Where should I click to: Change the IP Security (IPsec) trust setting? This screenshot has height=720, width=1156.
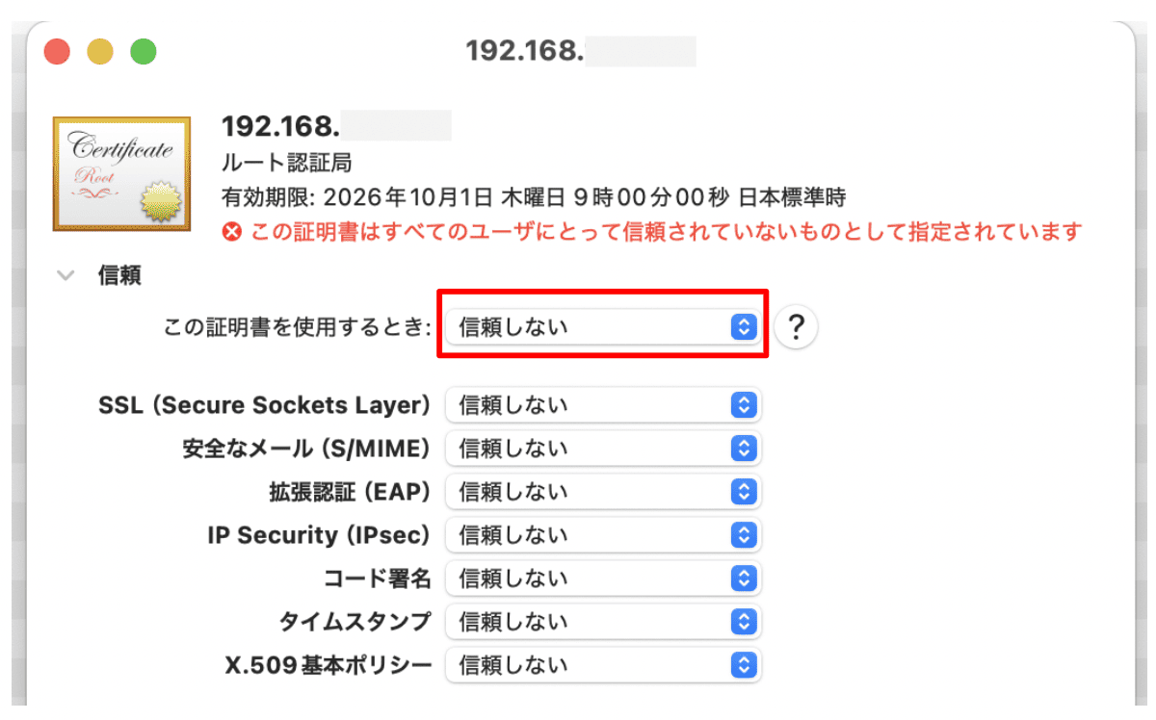tap(603, 535)
